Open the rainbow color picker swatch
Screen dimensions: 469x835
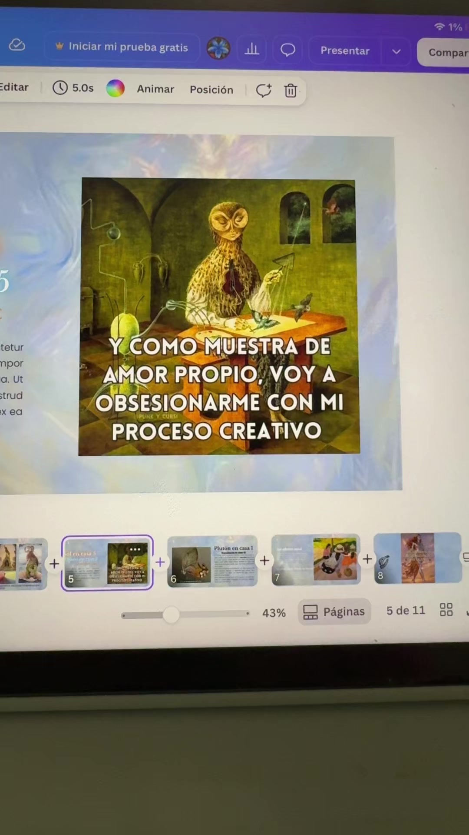pyautogui.click(x=116, y=88)
